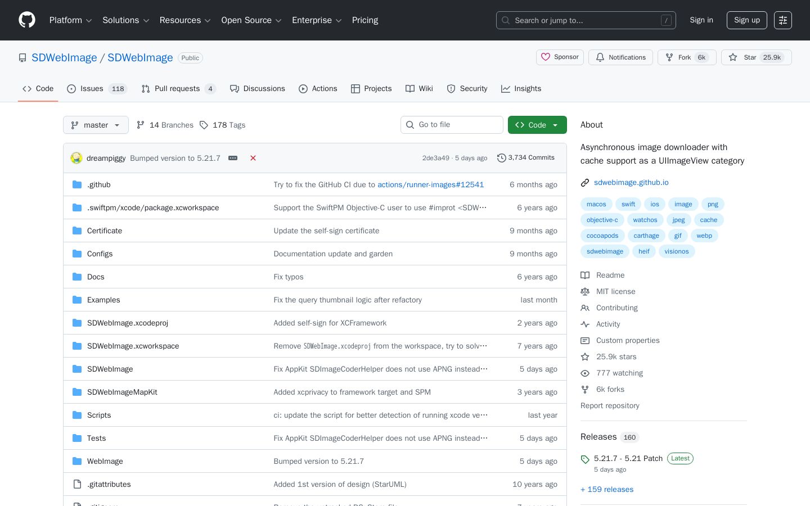810x506 pixels.
Task: Click commit hash 2de3a49
Action: tap(436, 158)
